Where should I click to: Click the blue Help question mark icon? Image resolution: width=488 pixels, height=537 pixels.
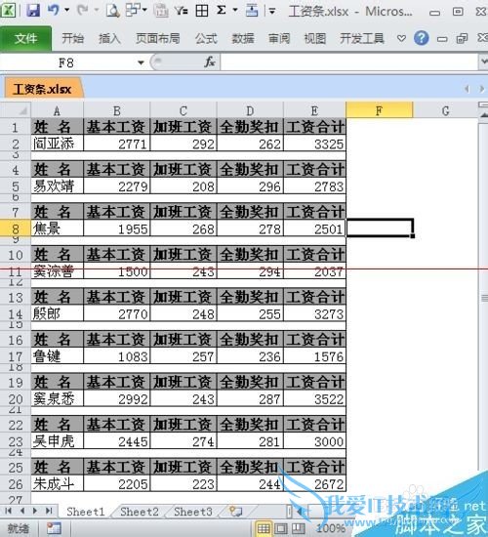coord(421,38)
